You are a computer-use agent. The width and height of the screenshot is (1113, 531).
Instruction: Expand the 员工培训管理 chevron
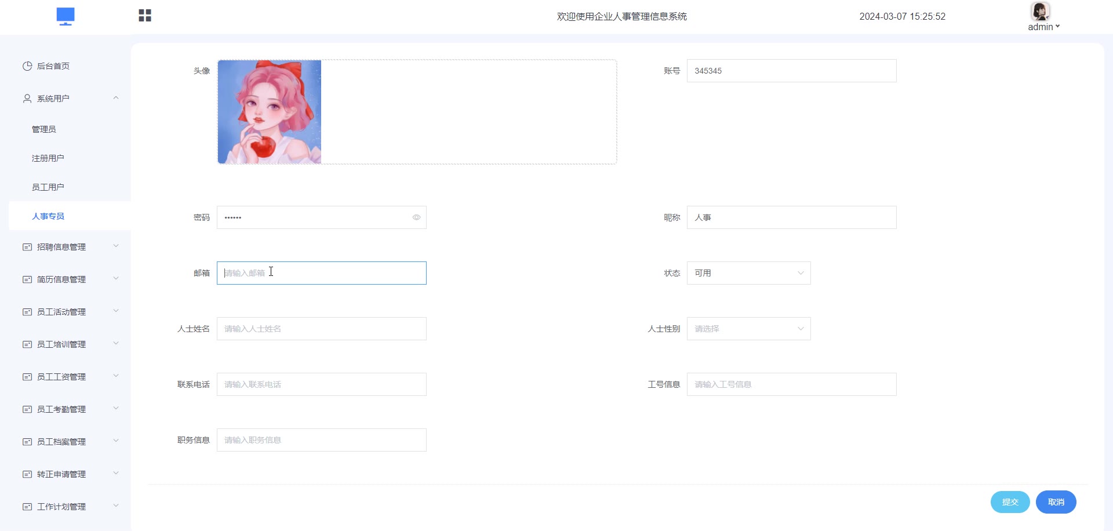click(116, 343)
